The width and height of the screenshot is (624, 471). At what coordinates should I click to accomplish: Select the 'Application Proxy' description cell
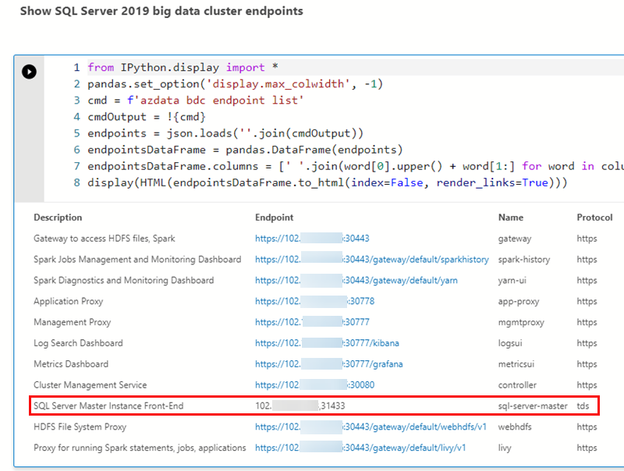tap(69, 301)
